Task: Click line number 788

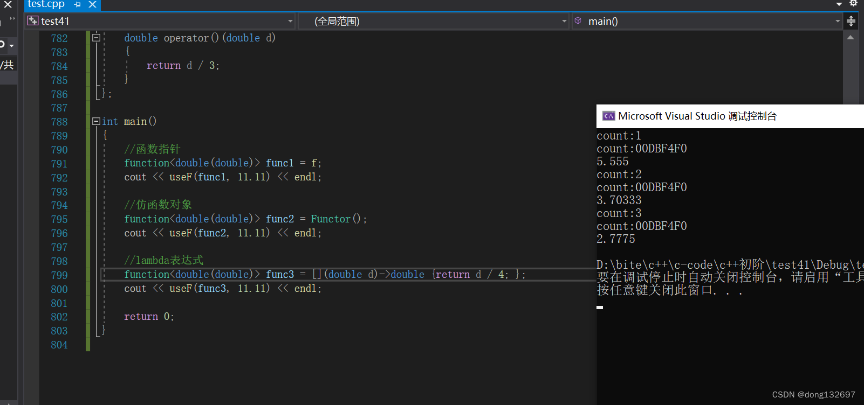Action: click(x=59, y=122)
